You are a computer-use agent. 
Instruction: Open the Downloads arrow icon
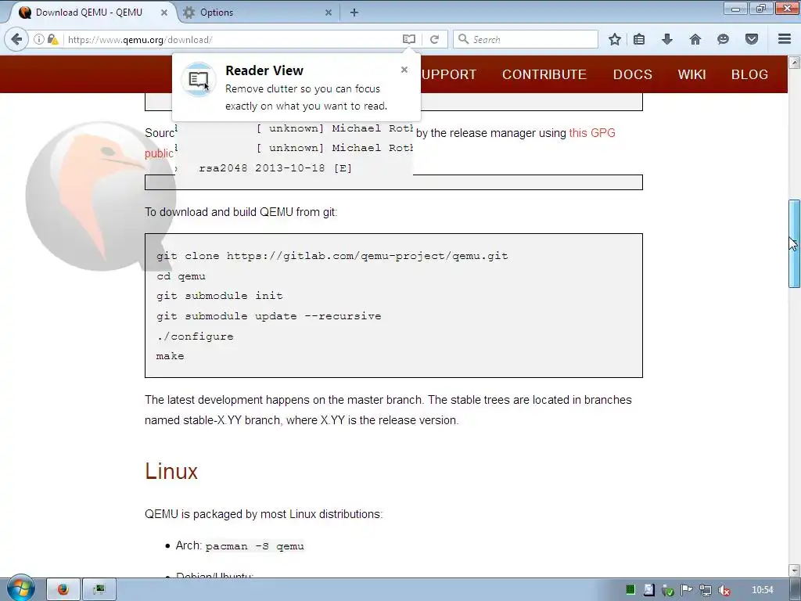point(666,39)
